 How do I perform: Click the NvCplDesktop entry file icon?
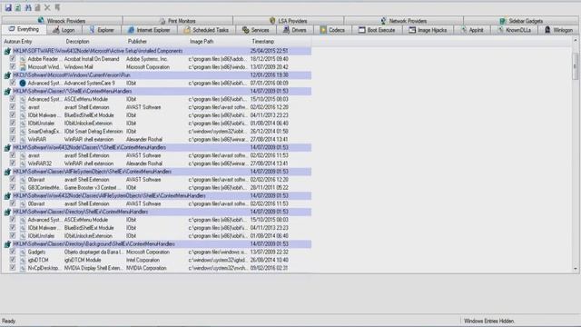coord(23,268)
